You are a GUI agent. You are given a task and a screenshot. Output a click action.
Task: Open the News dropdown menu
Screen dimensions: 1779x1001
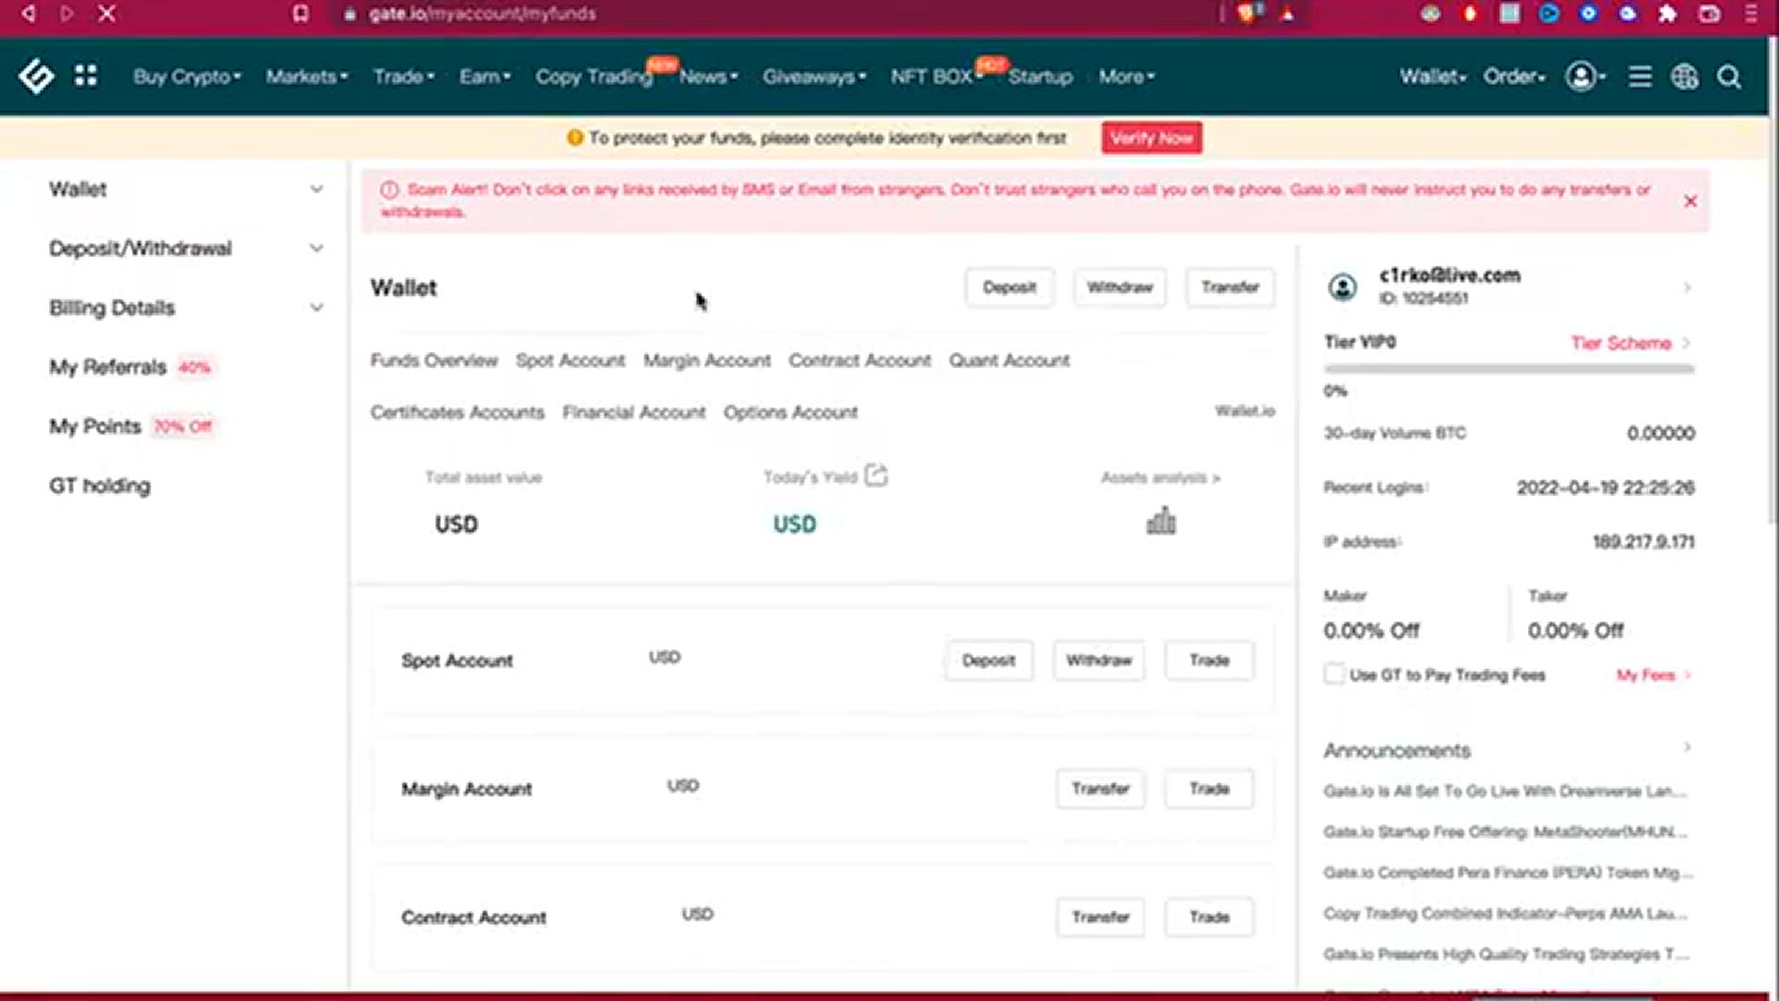708,77
